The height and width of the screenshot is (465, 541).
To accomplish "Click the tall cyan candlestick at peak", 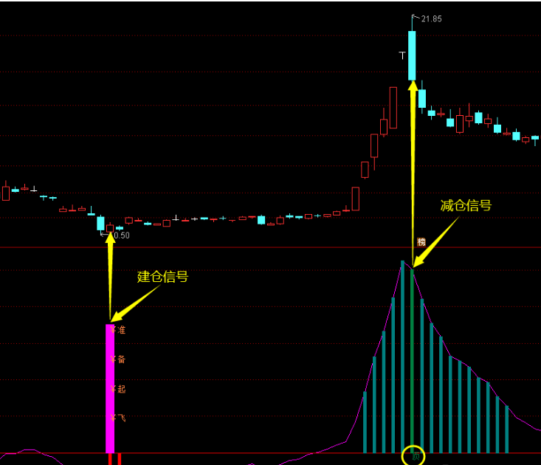I will pos(412,55).
